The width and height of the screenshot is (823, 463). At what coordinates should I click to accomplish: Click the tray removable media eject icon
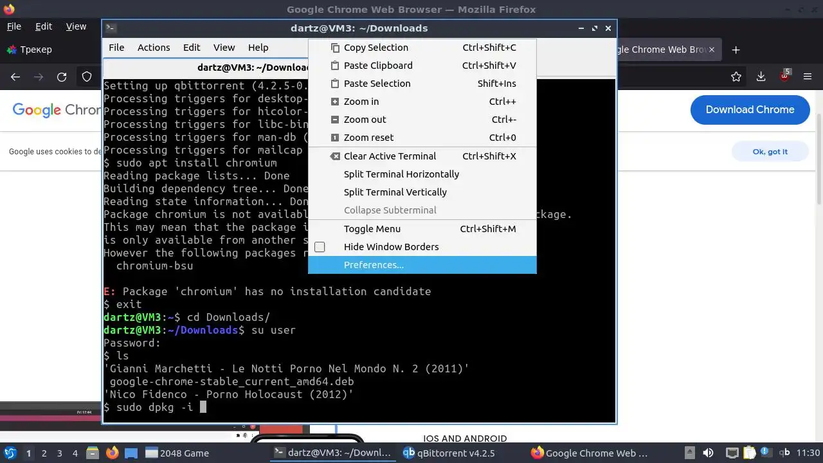tap(689, 453)
